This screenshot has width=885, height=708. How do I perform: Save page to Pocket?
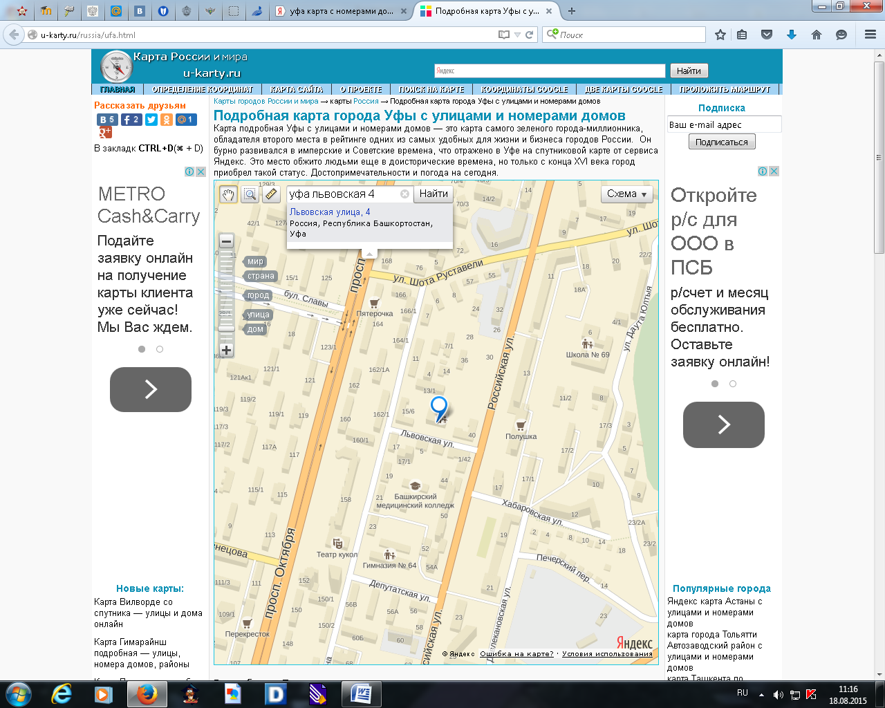[x=766, y=35]
